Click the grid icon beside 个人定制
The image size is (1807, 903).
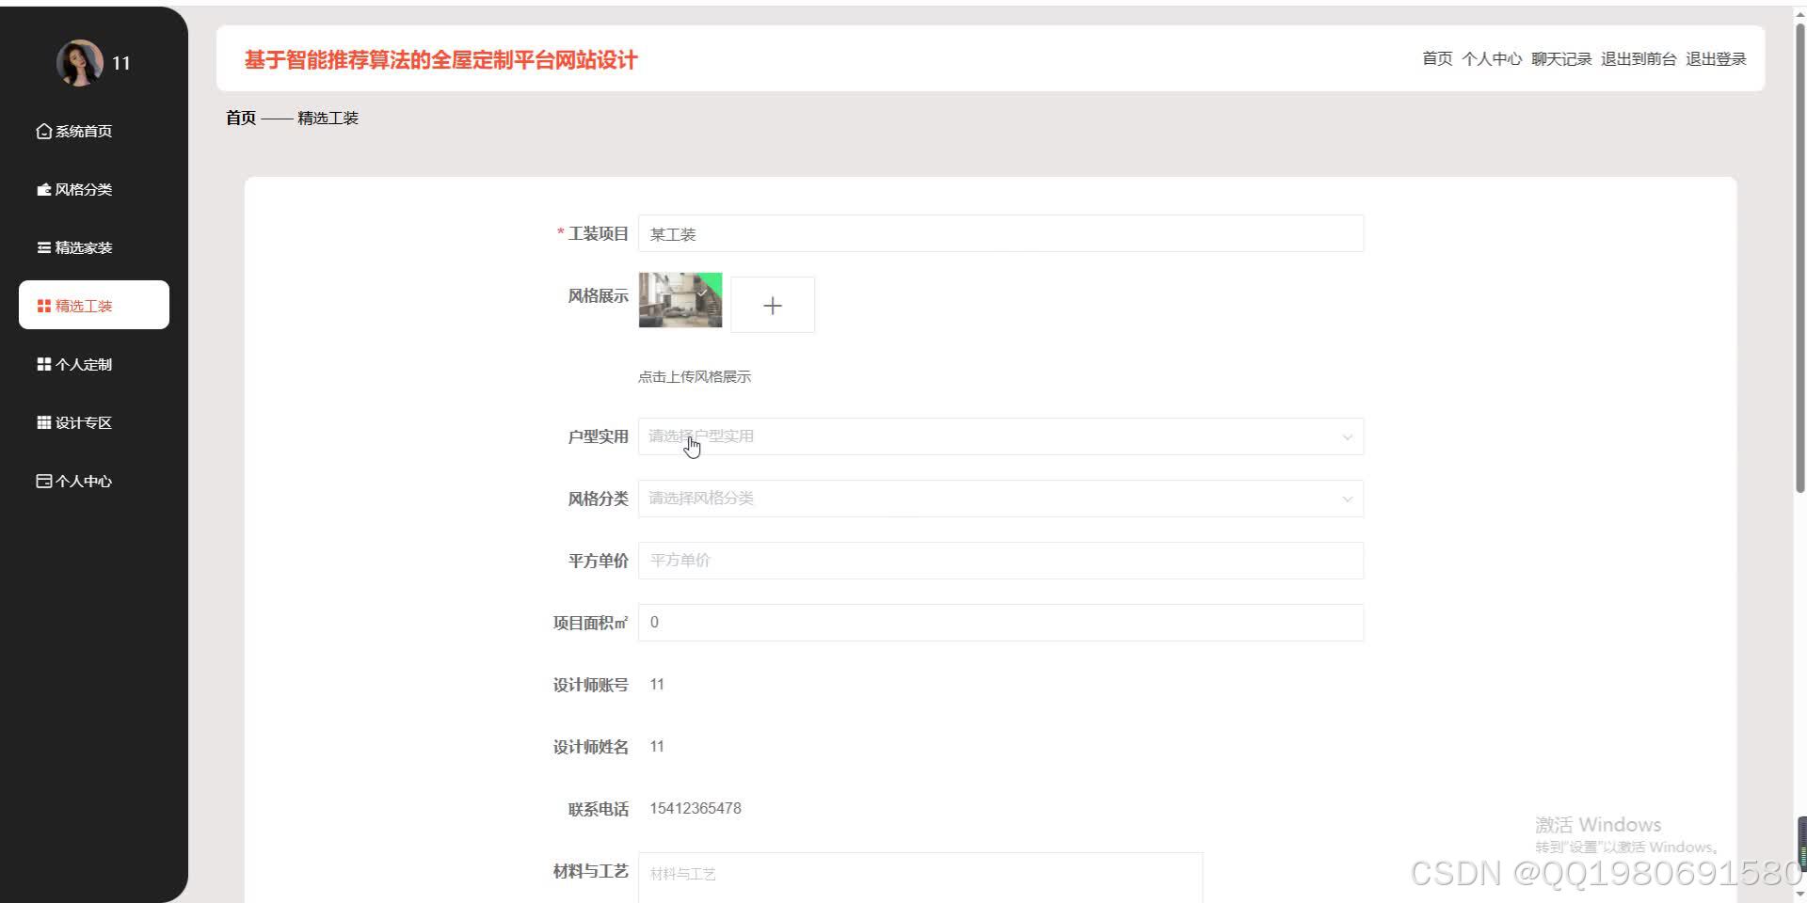(x=43, y=364)
